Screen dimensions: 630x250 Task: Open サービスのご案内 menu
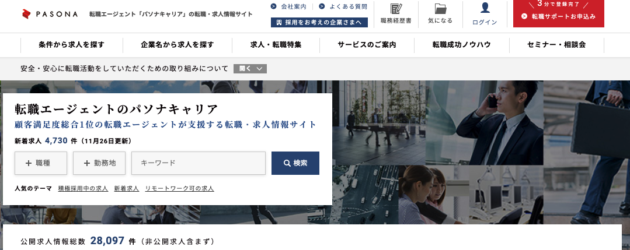367,45
